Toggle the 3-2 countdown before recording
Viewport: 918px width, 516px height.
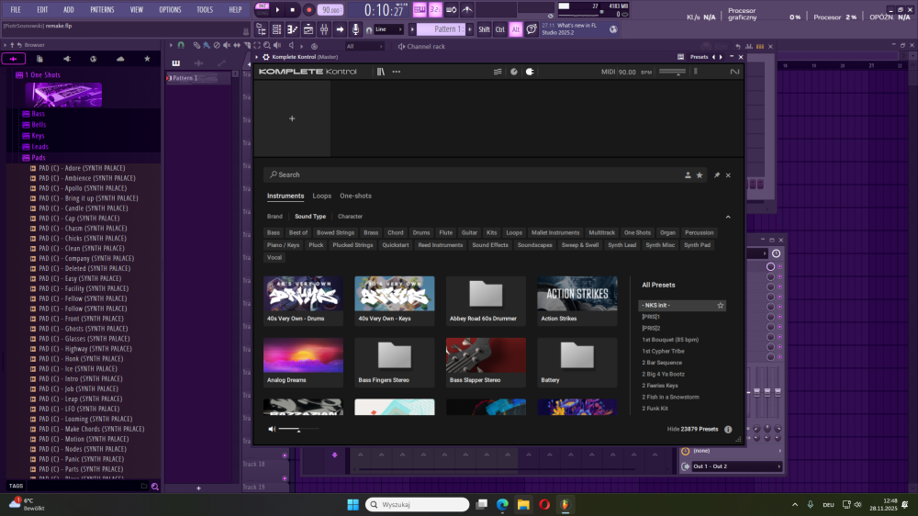click(435, 10)
